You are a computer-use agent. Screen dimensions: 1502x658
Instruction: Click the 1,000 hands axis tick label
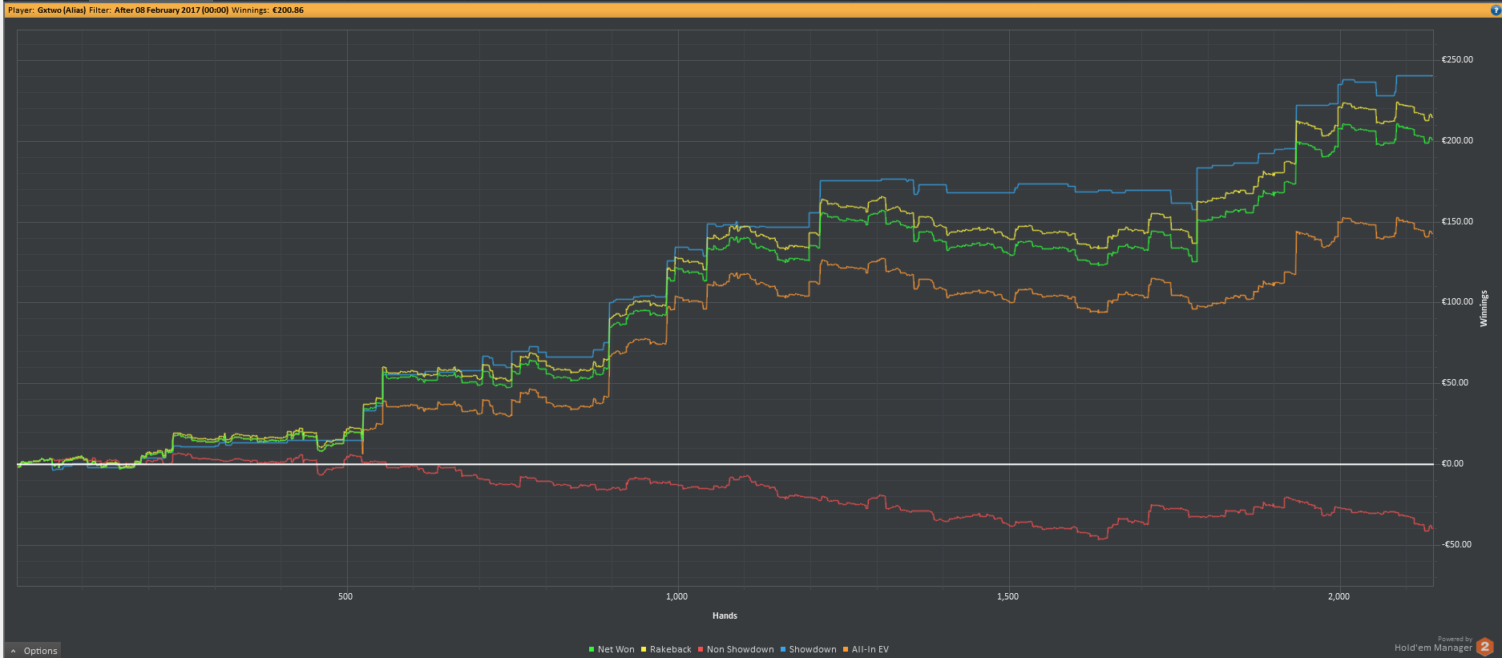pos(677,596)
